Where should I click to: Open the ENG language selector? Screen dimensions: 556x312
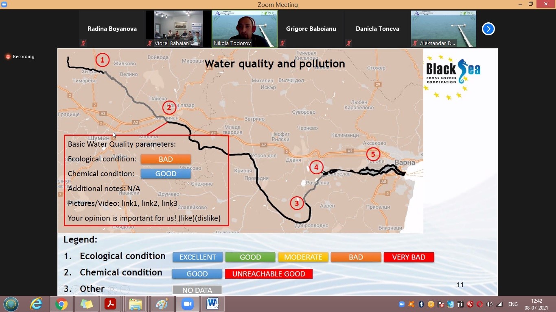[x=513, y=304]
